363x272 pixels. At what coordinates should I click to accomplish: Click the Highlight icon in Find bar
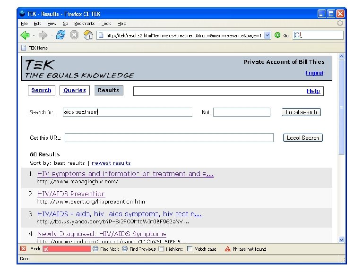tap(161, 249)
